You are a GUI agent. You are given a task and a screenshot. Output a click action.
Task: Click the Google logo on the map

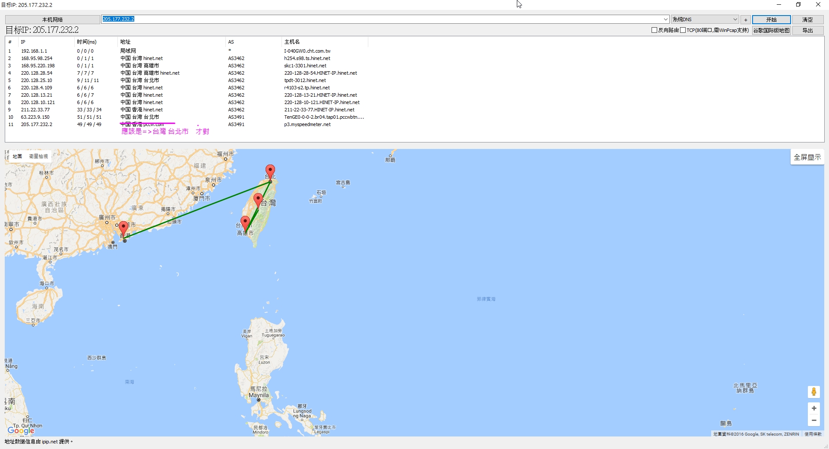pos(21,430)
